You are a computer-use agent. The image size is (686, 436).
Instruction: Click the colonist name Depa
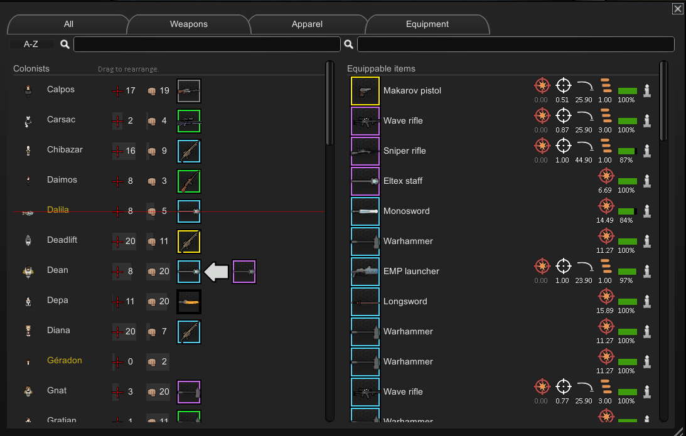pyautogui.click(x=57, y=300)
